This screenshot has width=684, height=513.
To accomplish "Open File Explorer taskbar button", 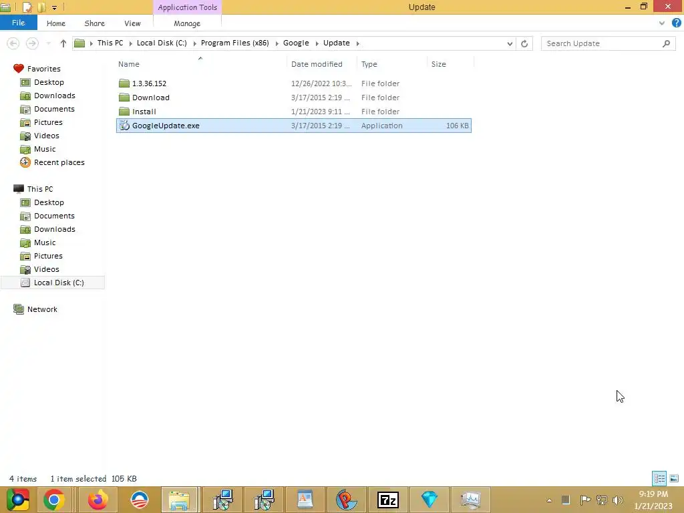I will pyautogui.click(x=180, y=500).
